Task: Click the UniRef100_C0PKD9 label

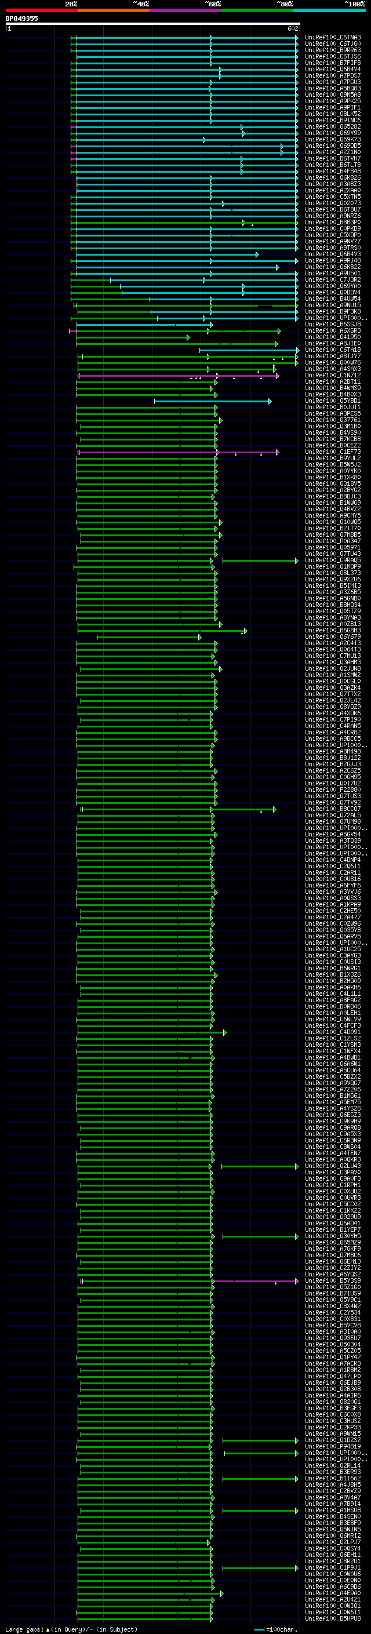Action: click(333, 229)
